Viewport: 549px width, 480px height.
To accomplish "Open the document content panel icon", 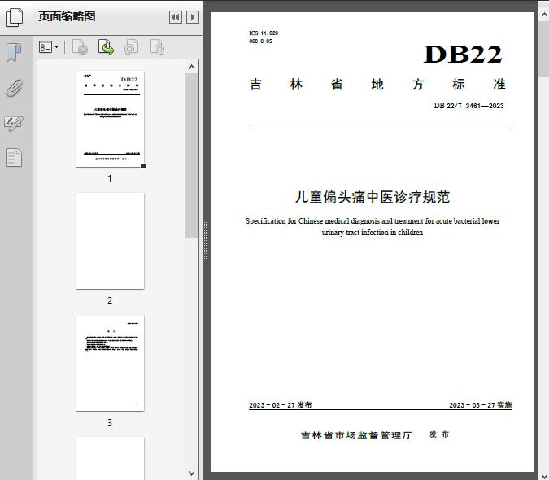I will point(14,158).
